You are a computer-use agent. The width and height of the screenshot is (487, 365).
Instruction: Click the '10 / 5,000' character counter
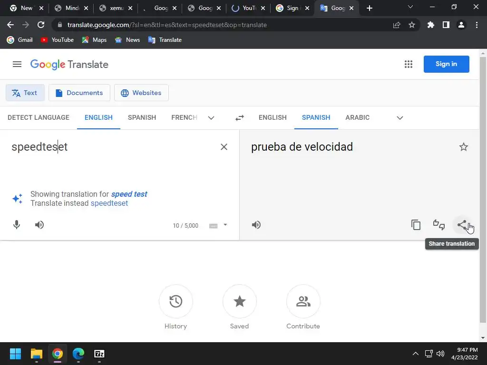[x=185, y=226]
